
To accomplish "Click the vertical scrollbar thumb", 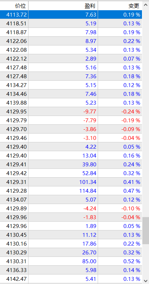I will click(145, 230).
